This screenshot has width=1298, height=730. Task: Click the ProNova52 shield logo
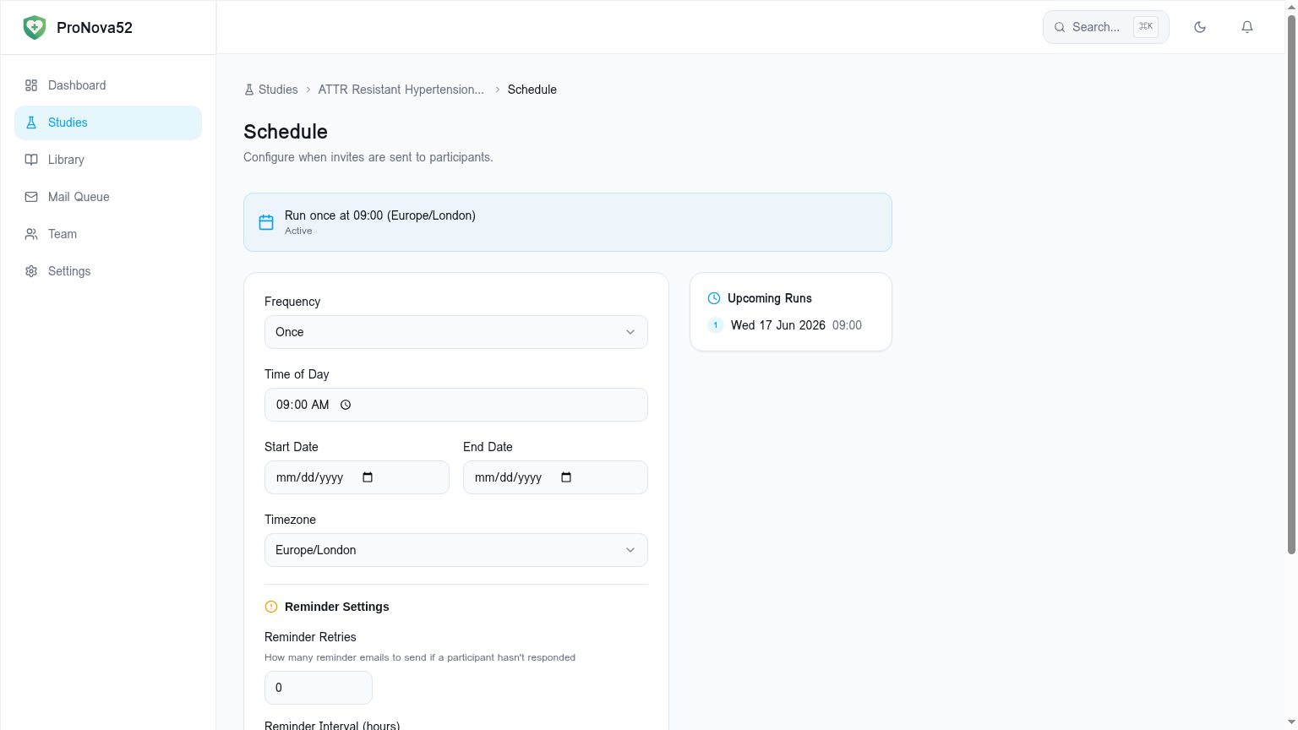pyautogui.click(x=35, y=27)
